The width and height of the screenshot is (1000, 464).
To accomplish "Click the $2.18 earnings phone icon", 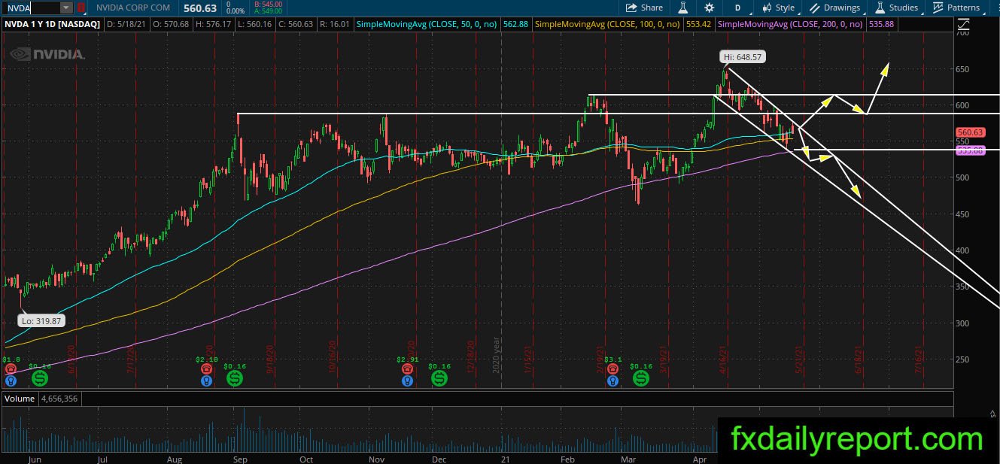I will pos(206,369).
